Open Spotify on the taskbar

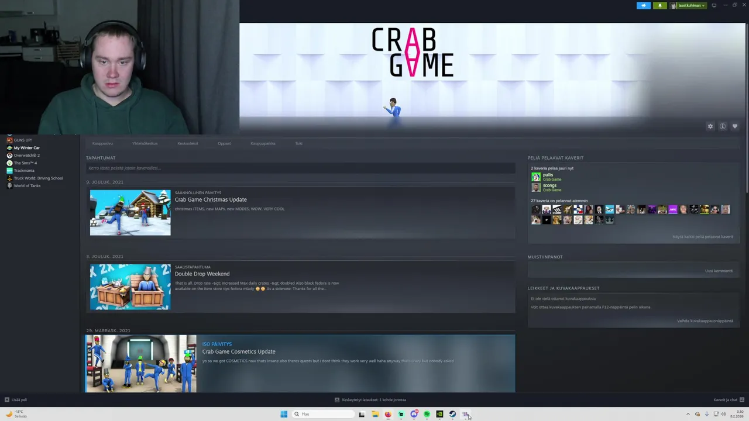427,414
